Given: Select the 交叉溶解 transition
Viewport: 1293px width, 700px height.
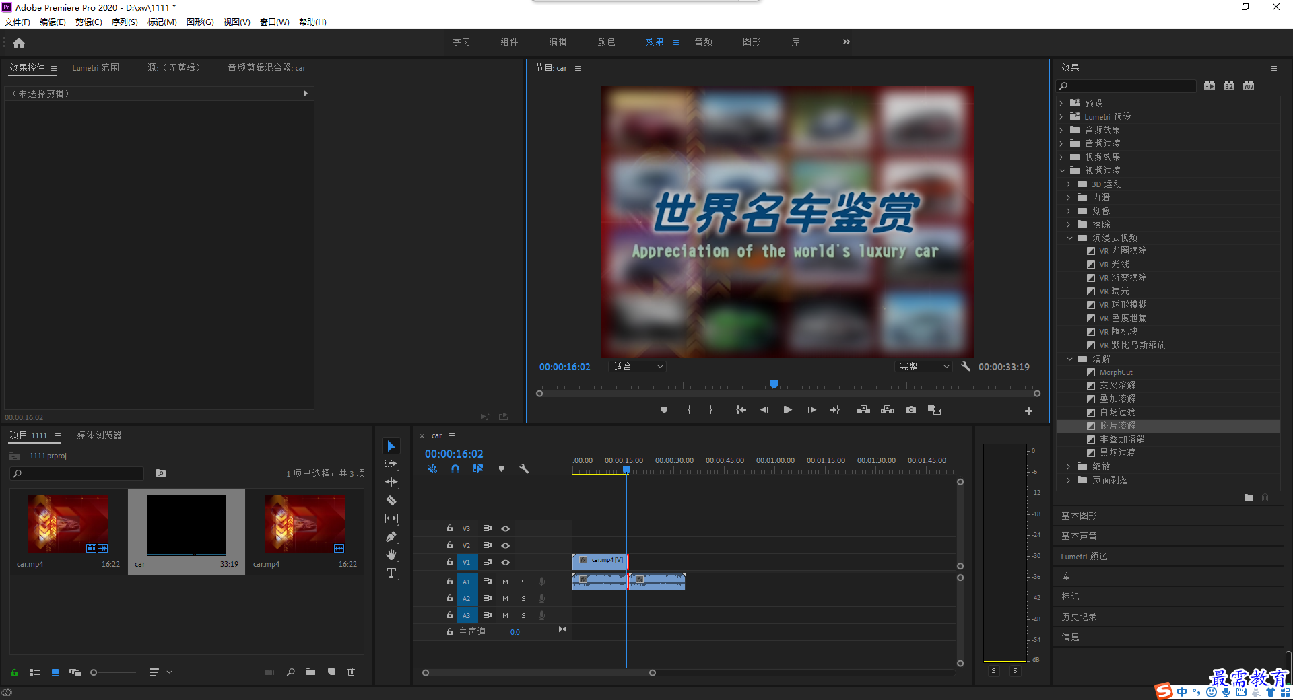Looking at the screenshot, I should tap(1117, 385).
